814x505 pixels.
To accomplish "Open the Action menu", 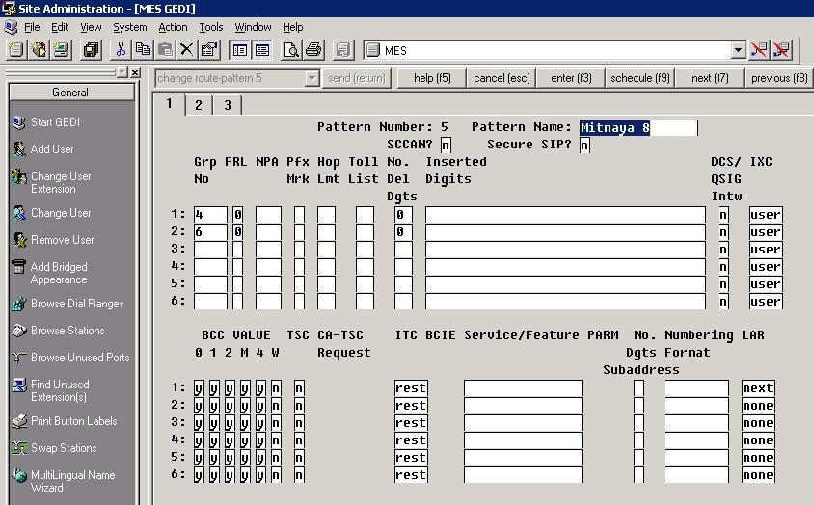I will [x=173, y=27].
